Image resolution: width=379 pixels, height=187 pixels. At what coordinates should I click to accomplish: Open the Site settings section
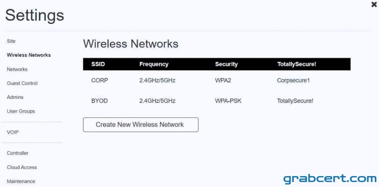point(11,41)
